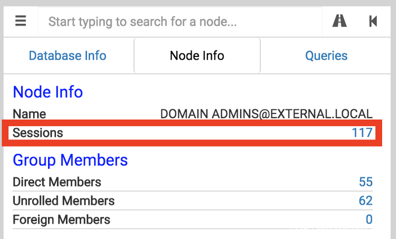This screenshot has height=239, width=396.
Task: Open the hamburger menu icon
Action: point(20,21)
